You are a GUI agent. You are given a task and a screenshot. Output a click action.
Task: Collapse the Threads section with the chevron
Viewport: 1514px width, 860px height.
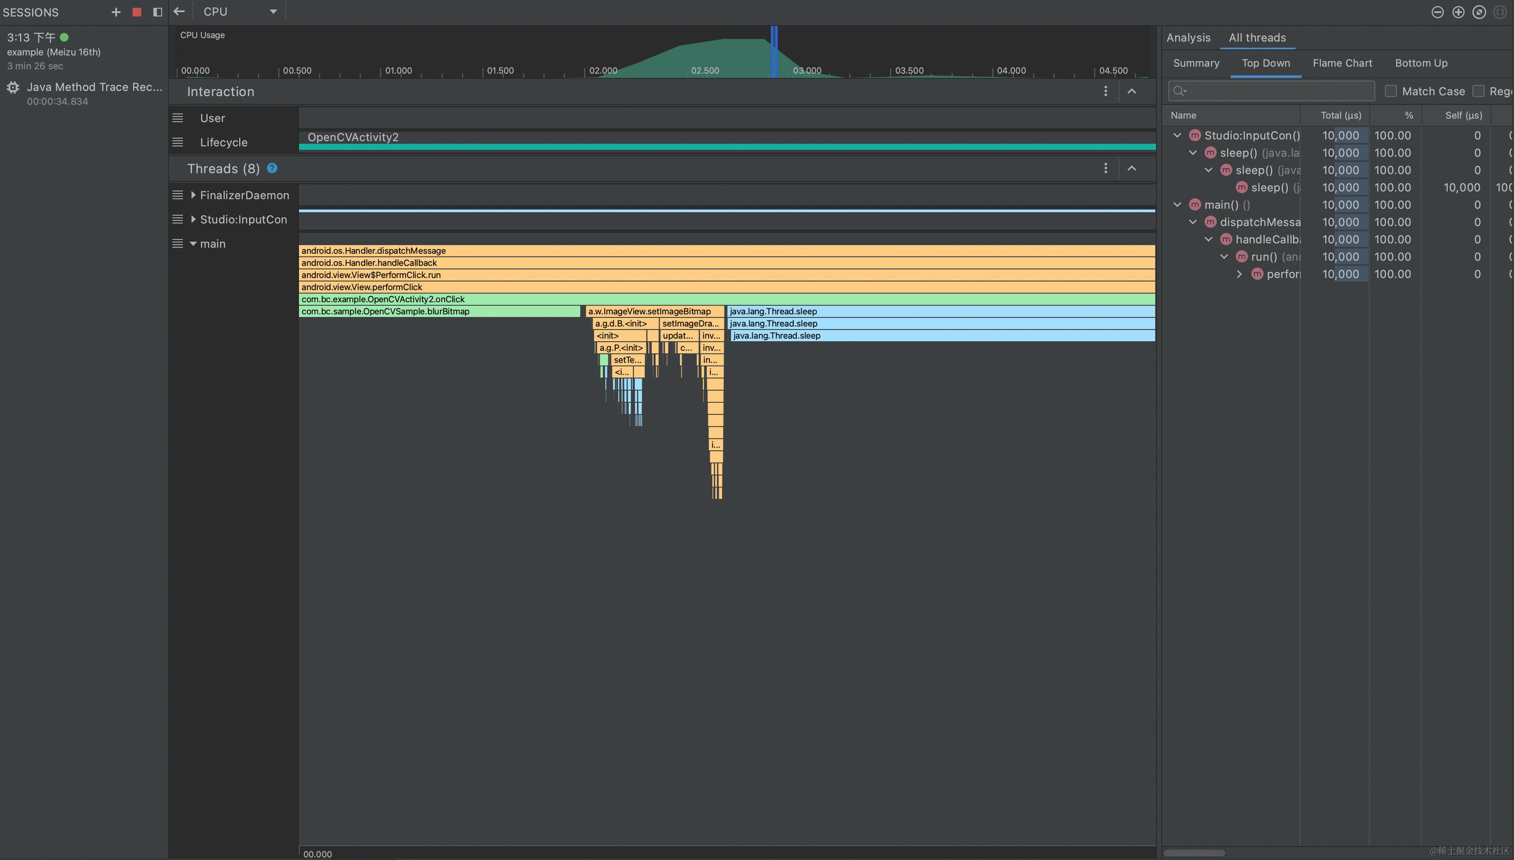coord(1131,168)
